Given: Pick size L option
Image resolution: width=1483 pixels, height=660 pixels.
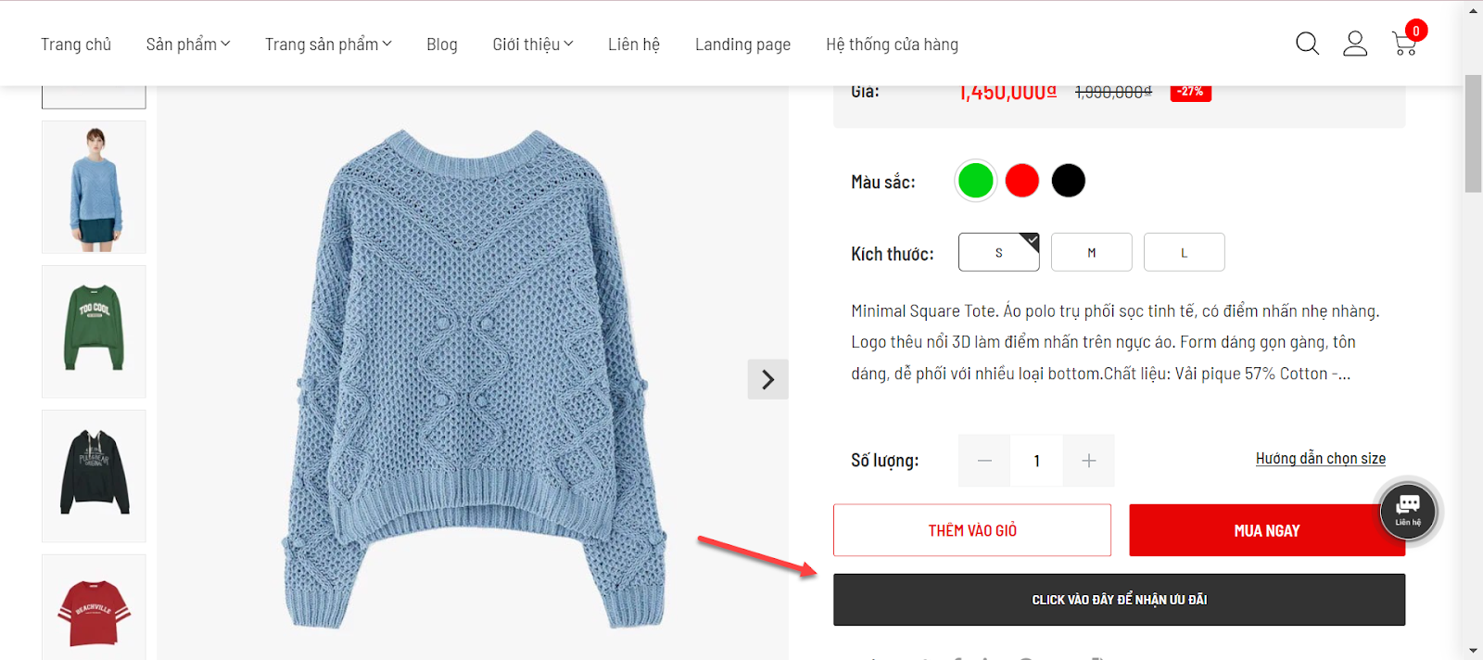Looking at the screenshot, I should coord(1184,252).
